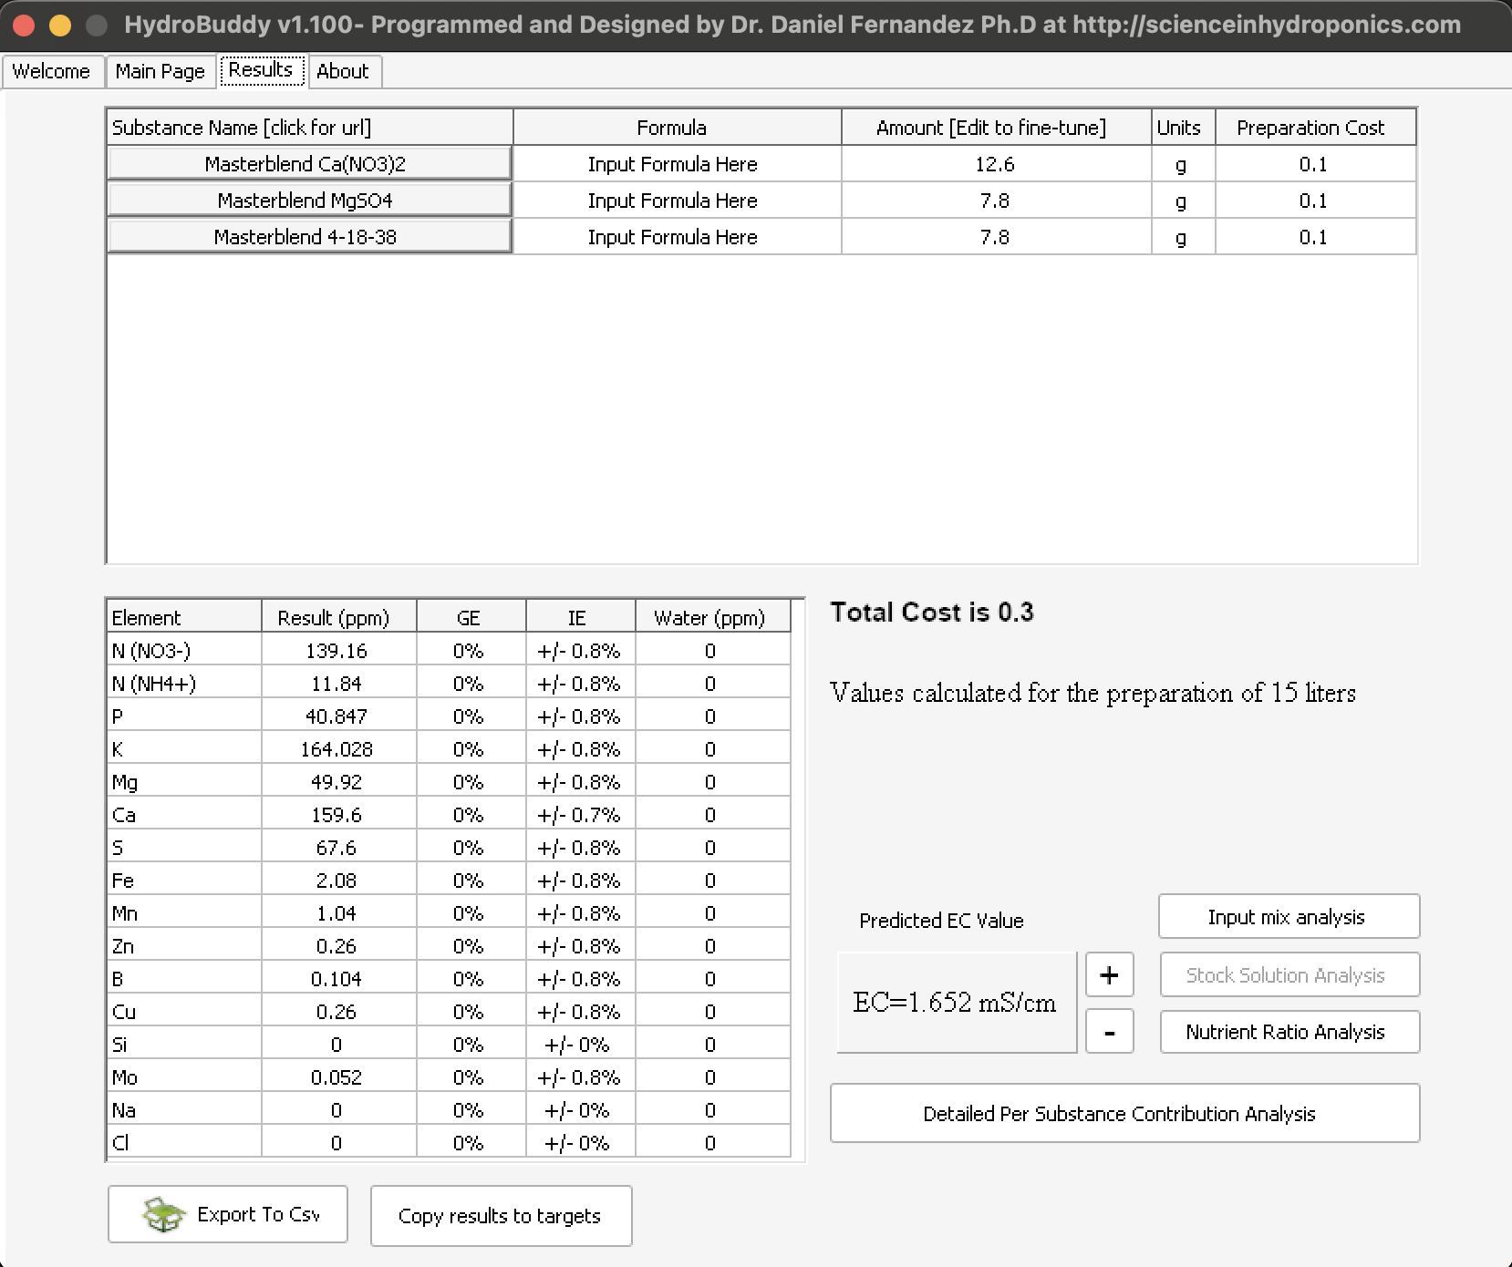1512x1267 pixels.
Task: Click the Result (ppm) column header
Action: pyautogui.click(x=338, y=617)
